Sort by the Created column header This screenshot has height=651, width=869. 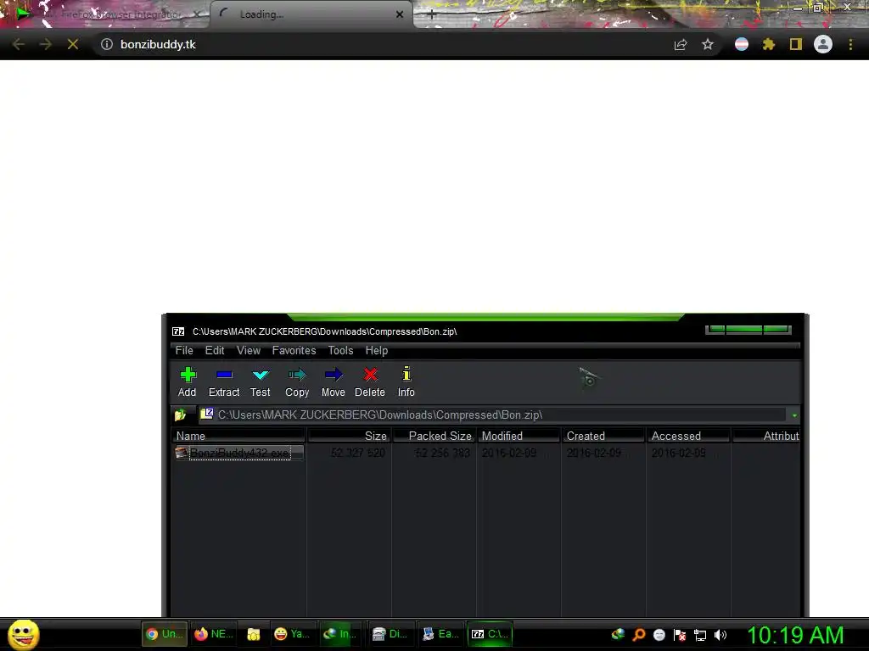click(603, 436)
